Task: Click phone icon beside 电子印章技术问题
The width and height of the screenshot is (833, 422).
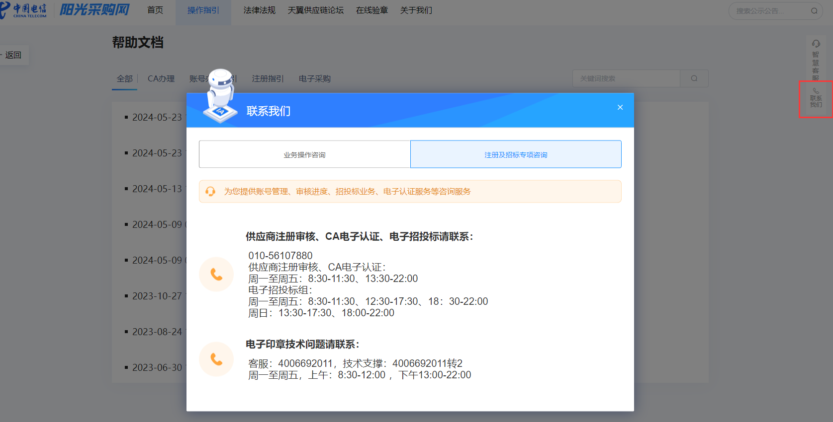Action: [x=216, y=359]
